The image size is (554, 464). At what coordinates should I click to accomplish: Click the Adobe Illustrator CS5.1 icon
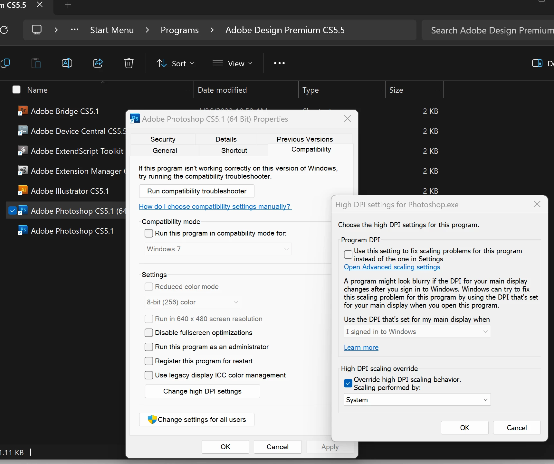(x=23, y=191)
